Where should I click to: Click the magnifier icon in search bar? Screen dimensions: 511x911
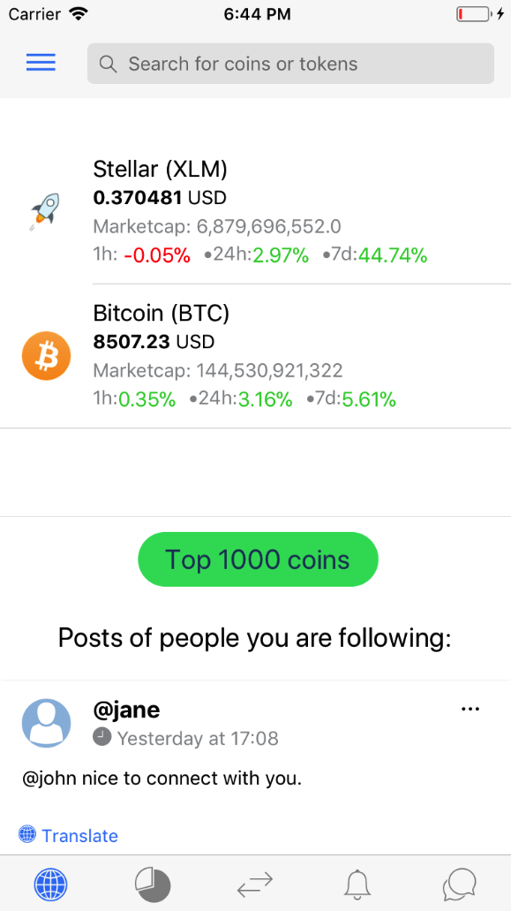pos(107,64)
